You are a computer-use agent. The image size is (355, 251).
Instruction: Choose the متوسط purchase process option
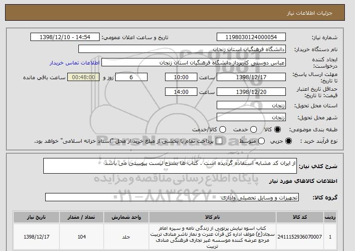pyautogui.click(x=261, y=141)
